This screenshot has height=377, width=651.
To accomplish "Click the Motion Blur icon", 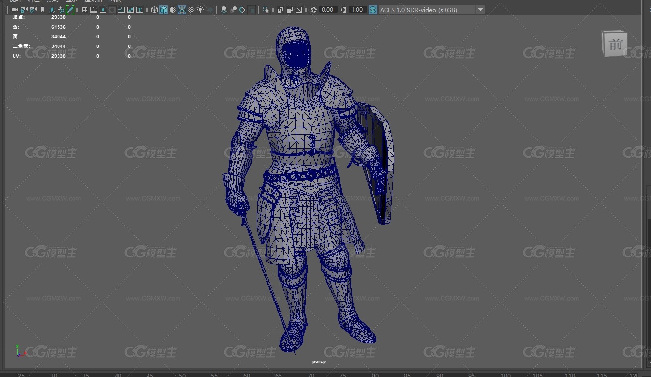I will pos(233,10).
